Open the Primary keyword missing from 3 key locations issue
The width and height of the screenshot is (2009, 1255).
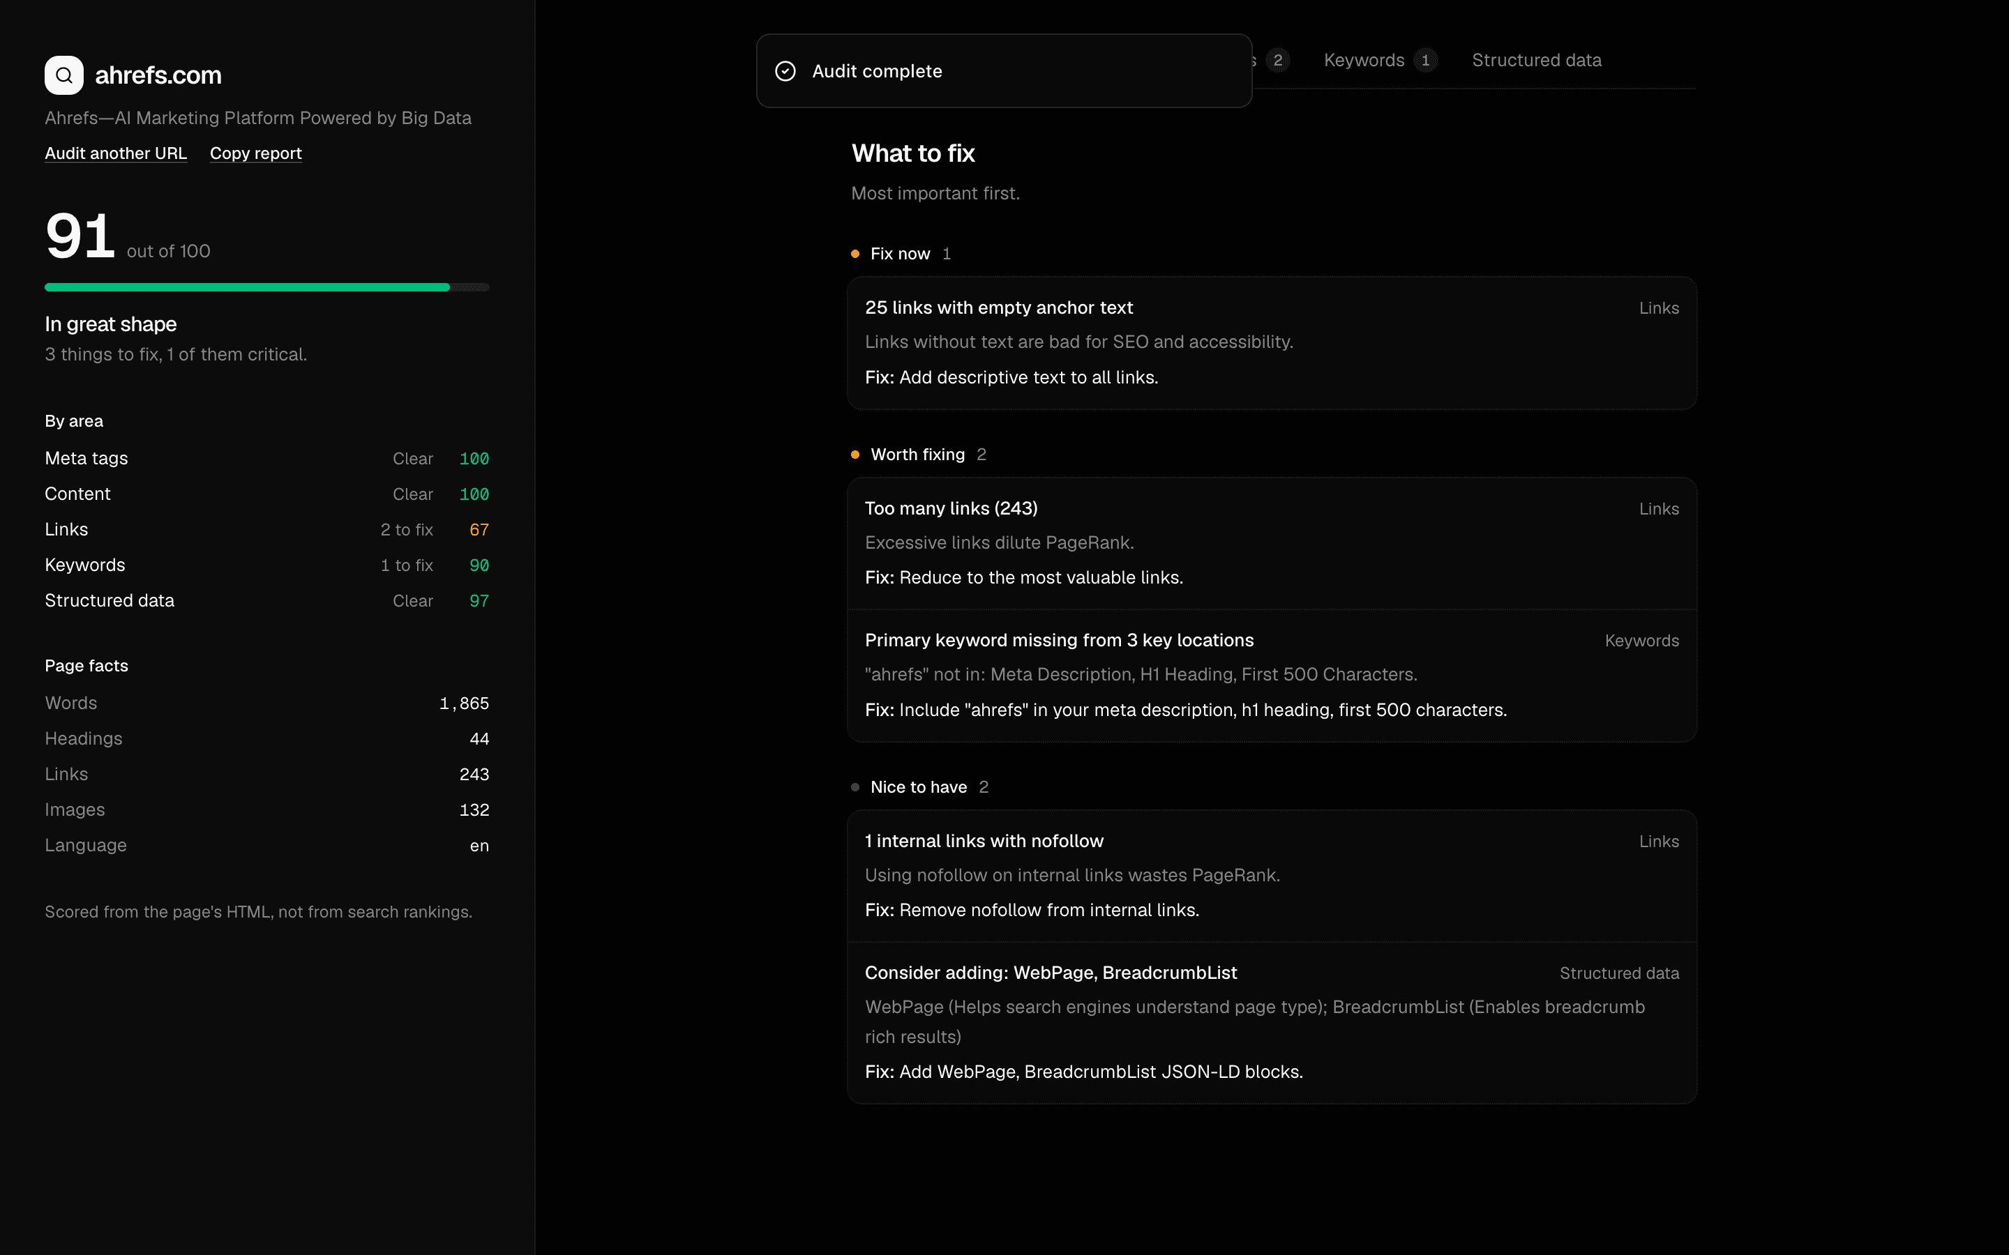(x=1272, y=676)
